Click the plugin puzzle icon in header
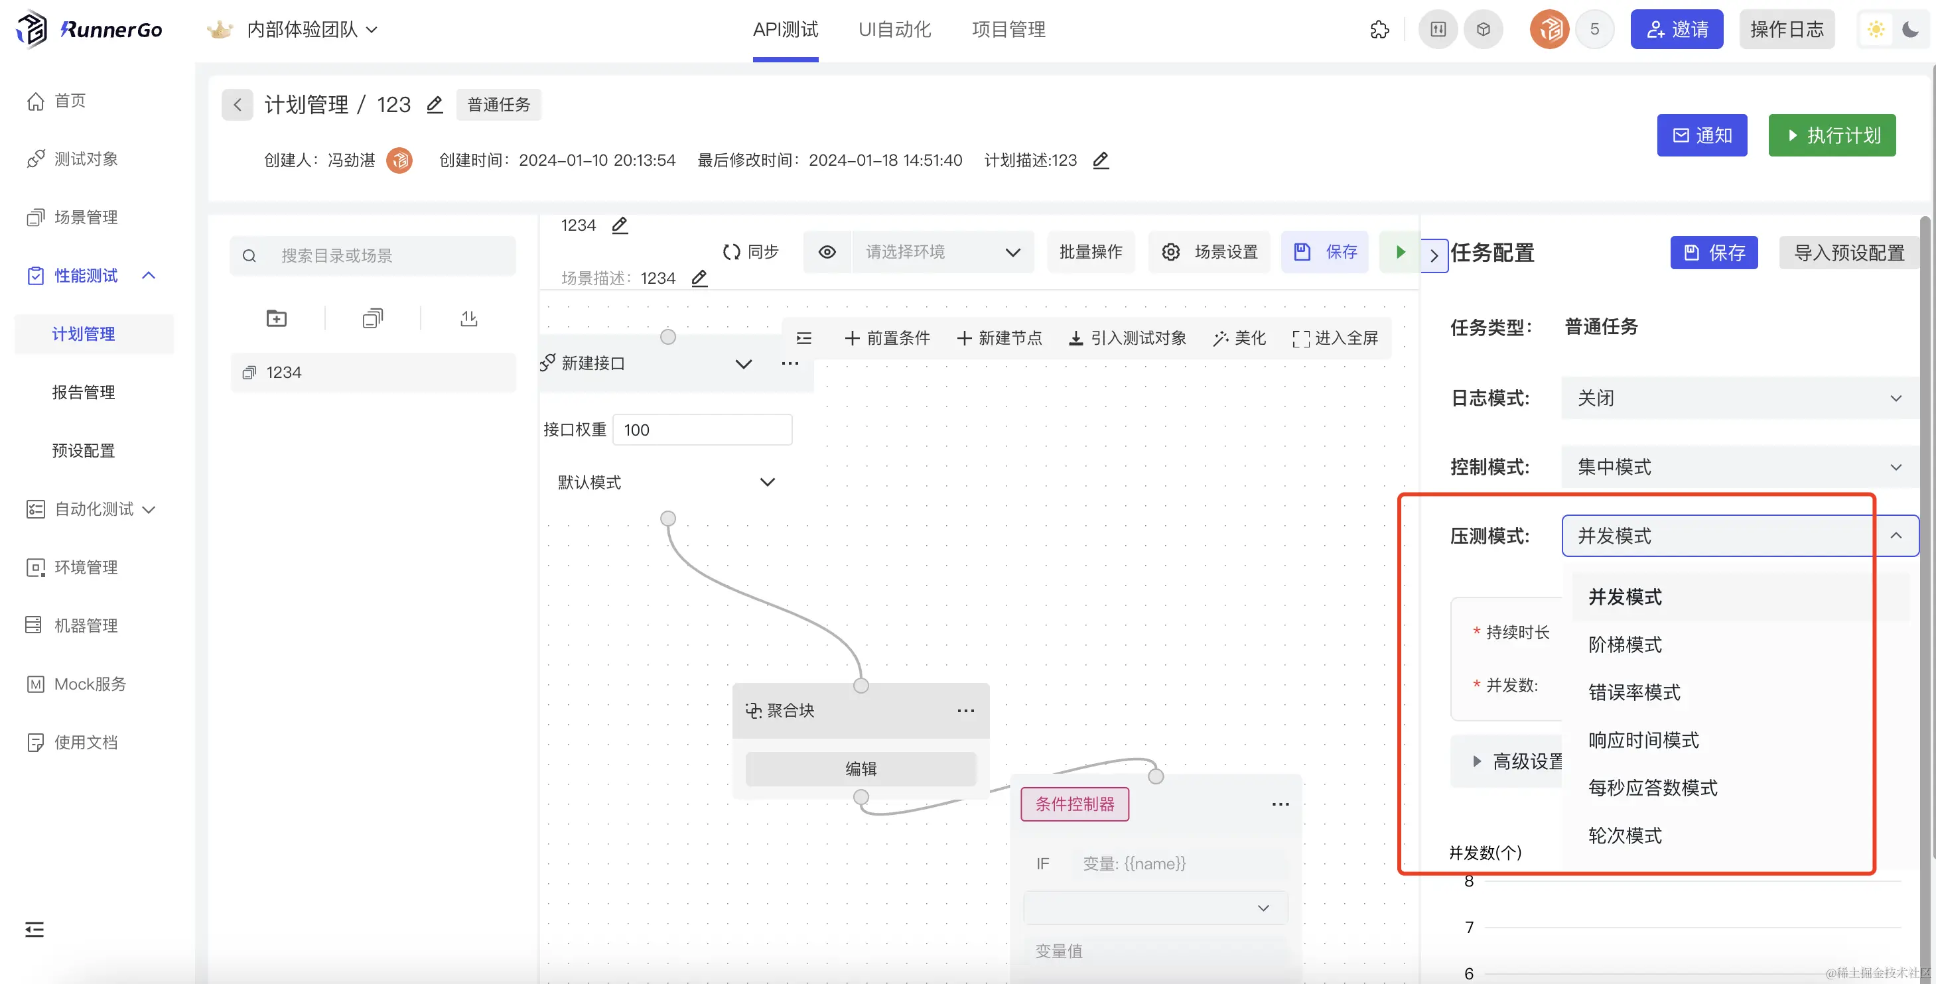The image size is (1936, 984). pos(1379,30)
